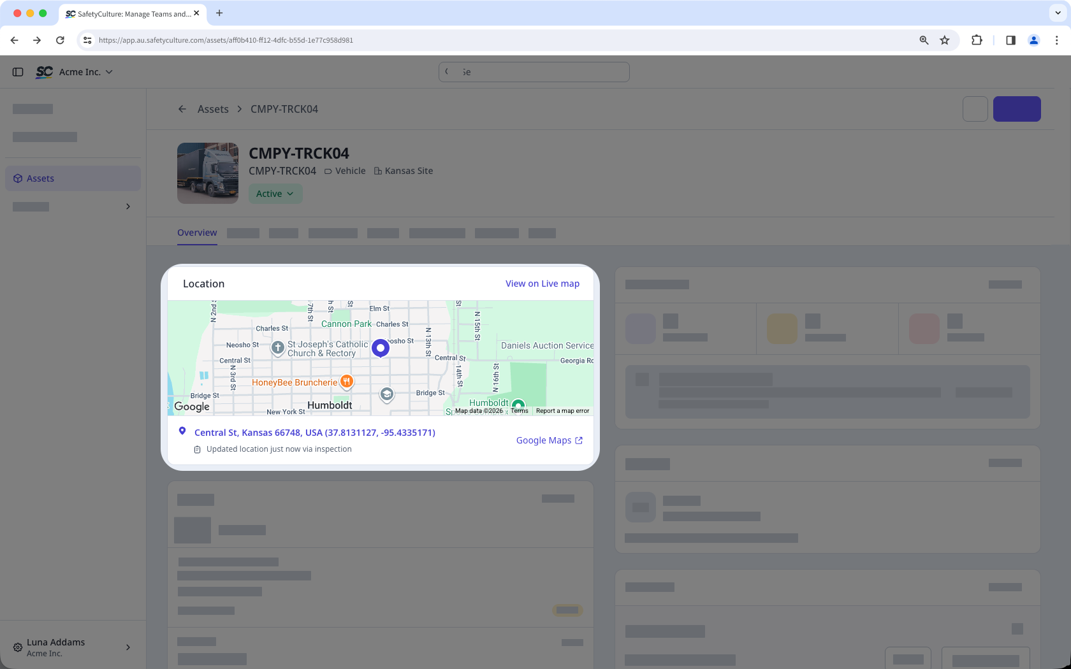Click the SafetyCulture SC logo
This screenshot has height=669, width=1071.
[44, 72]
